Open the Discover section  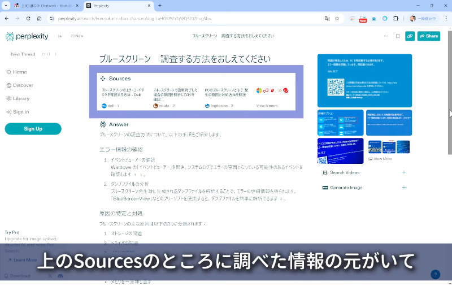point(20,85)
